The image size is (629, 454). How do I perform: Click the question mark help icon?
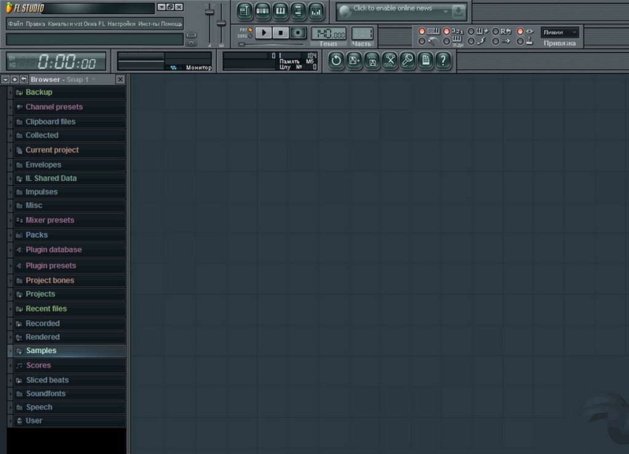pos(443,60)
